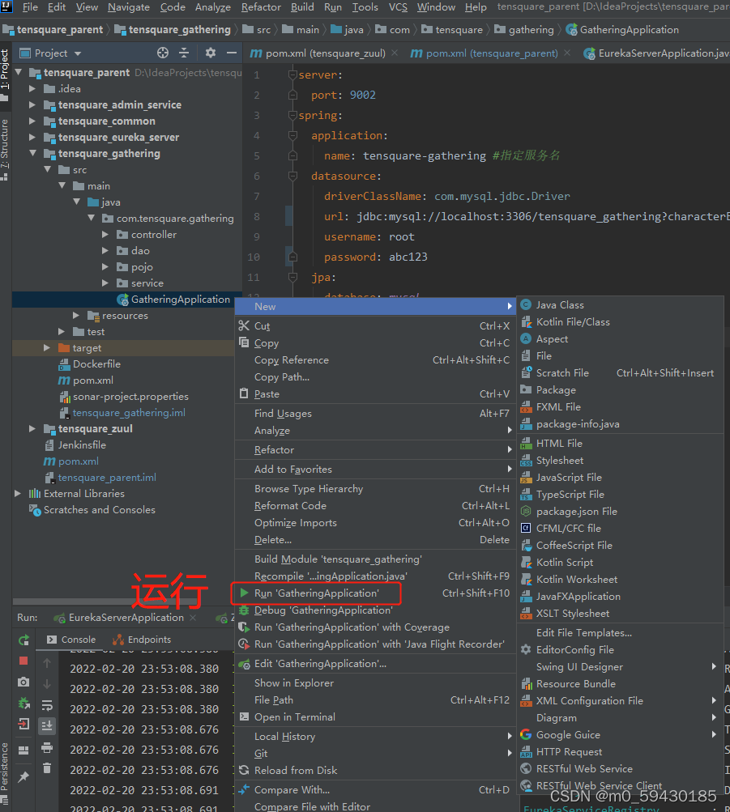This screenshot has width=730, height=812.
Task: Click the collapse all icon in Project panel
Action: (184, 53)
